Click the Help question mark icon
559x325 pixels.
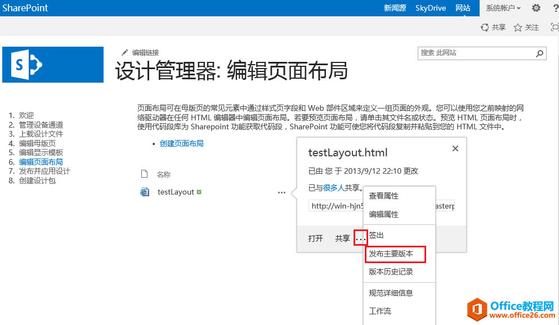(x=554, y=8)
